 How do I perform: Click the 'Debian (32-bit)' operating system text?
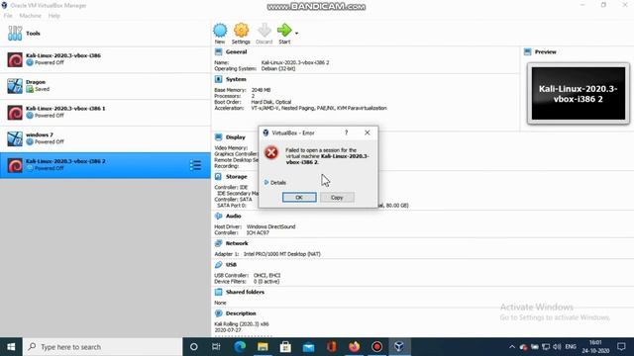point(278,68)
